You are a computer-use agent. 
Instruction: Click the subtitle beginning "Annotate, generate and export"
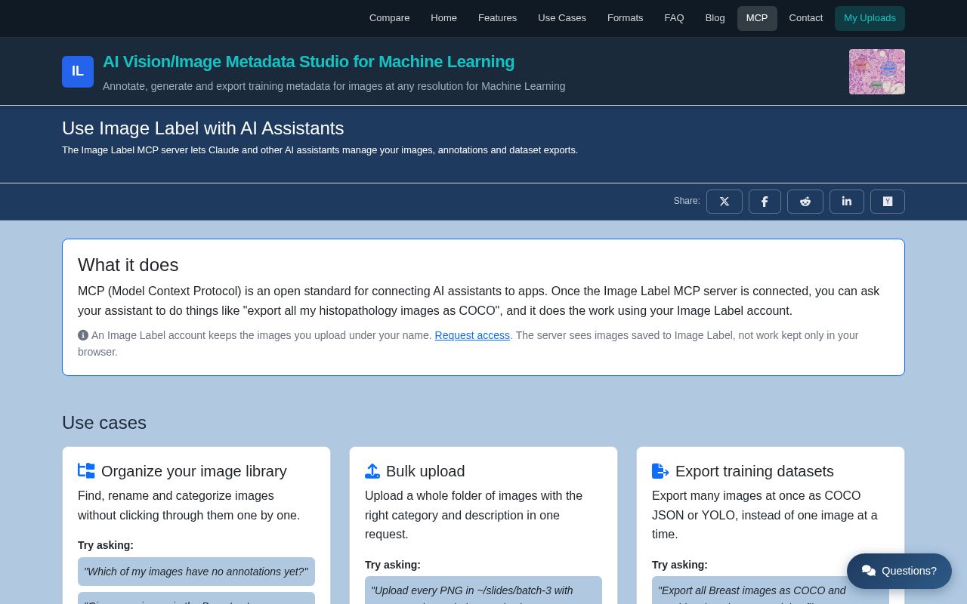[x=334, y=86]
